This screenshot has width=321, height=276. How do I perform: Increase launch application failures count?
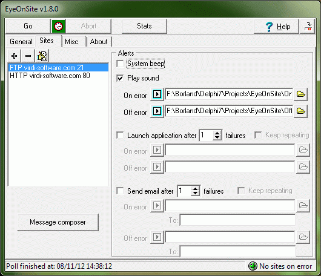click(217, 133)
